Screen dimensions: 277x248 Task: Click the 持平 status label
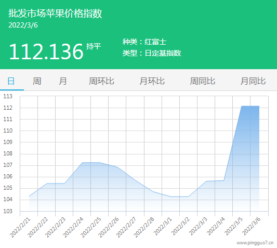[94, 46]
